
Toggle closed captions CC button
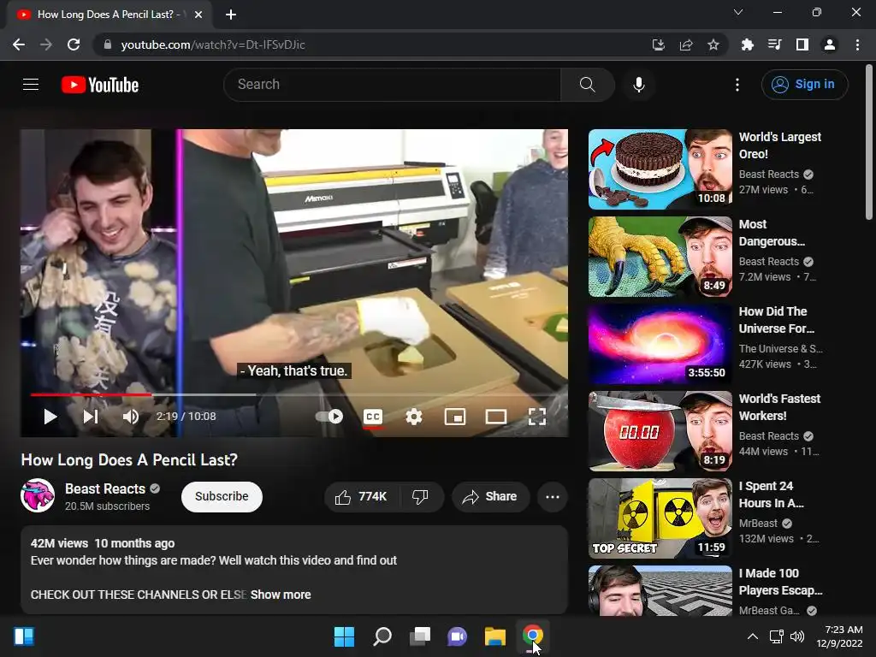[x=373, y=417]
